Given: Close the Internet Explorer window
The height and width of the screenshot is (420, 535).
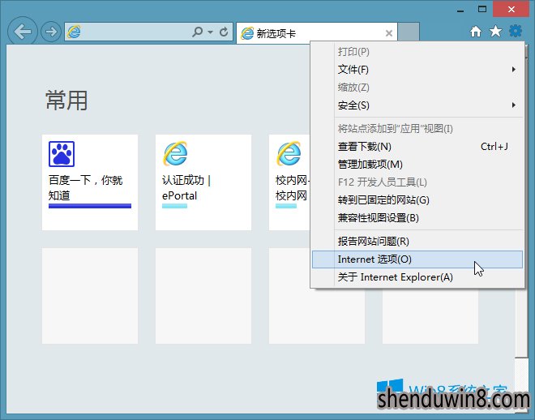Looking at the screenshot, I should click(x=511, y=9).
